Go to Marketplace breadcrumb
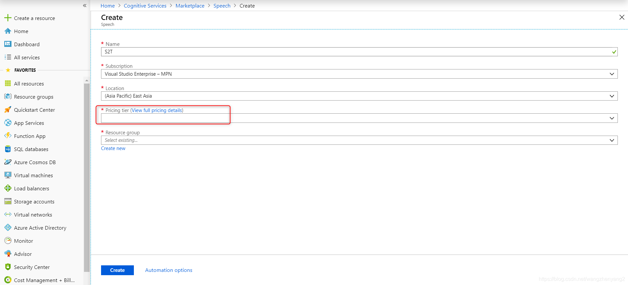628x285 pixels. click(190, 6)
